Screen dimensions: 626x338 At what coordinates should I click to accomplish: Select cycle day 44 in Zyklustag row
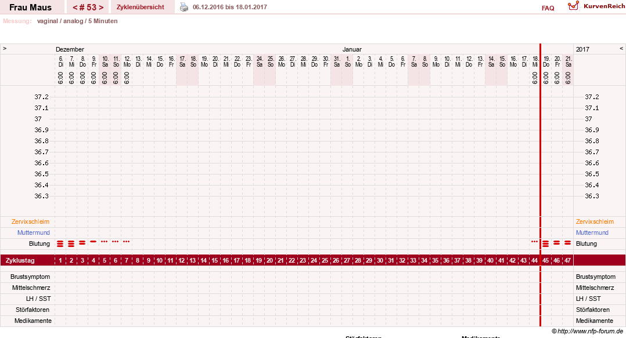535,260
